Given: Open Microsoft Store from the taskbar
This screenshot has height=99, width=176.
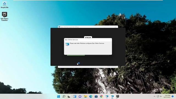Looking at the screenshot, I should (96, 97).
